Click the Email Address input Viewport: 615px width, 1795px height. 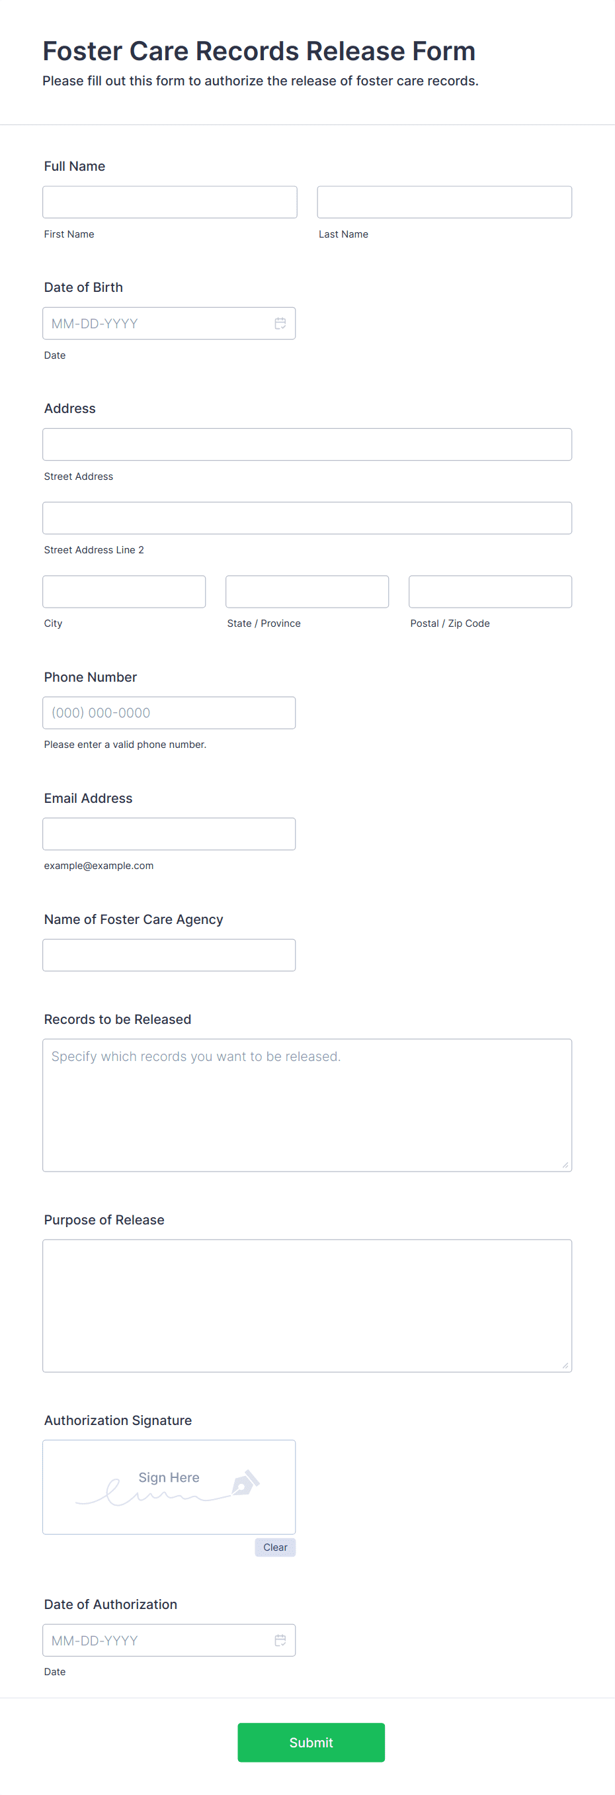(169, 834)
